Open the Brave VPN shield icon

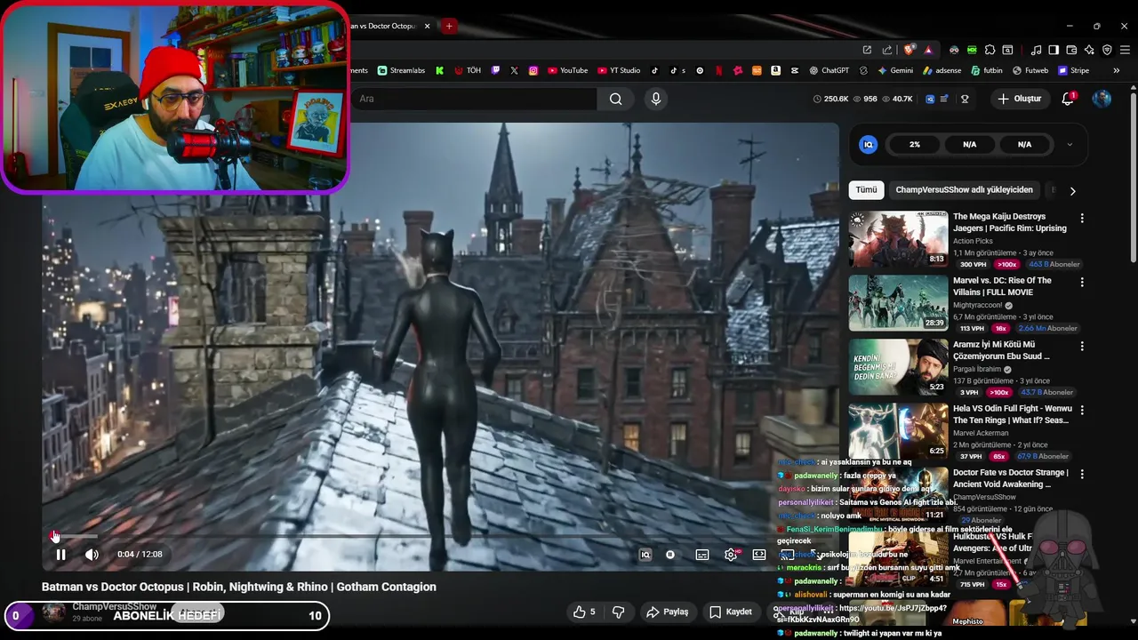pos(1107,50)
